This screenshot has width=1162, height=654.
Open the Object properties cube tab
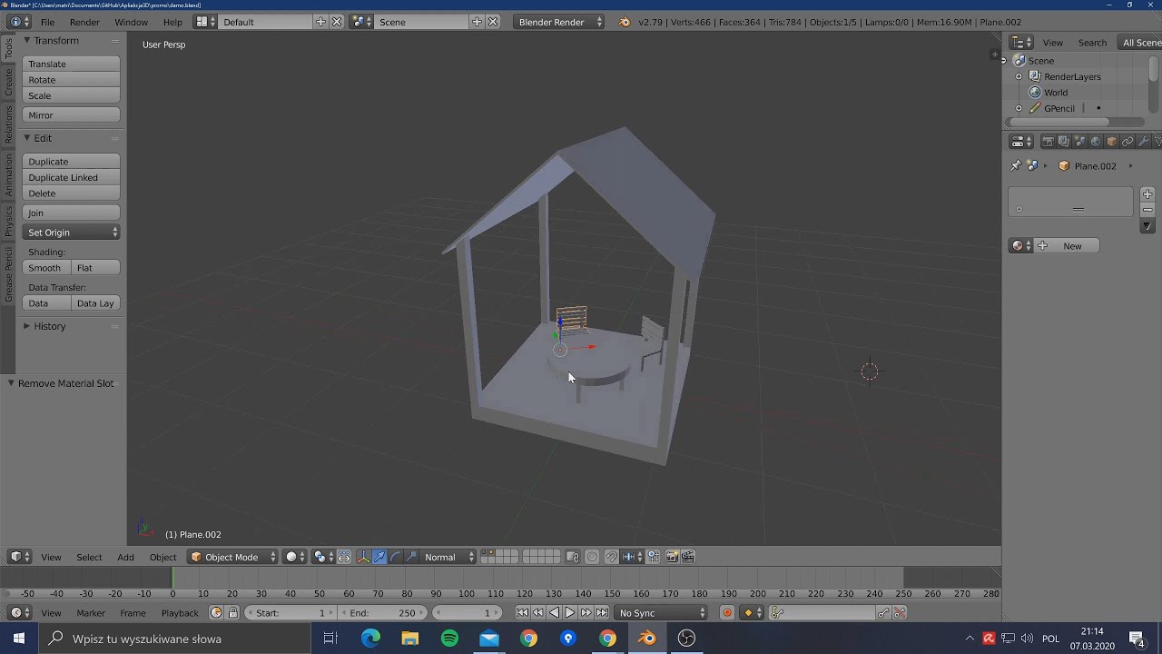pos(1112,142)
